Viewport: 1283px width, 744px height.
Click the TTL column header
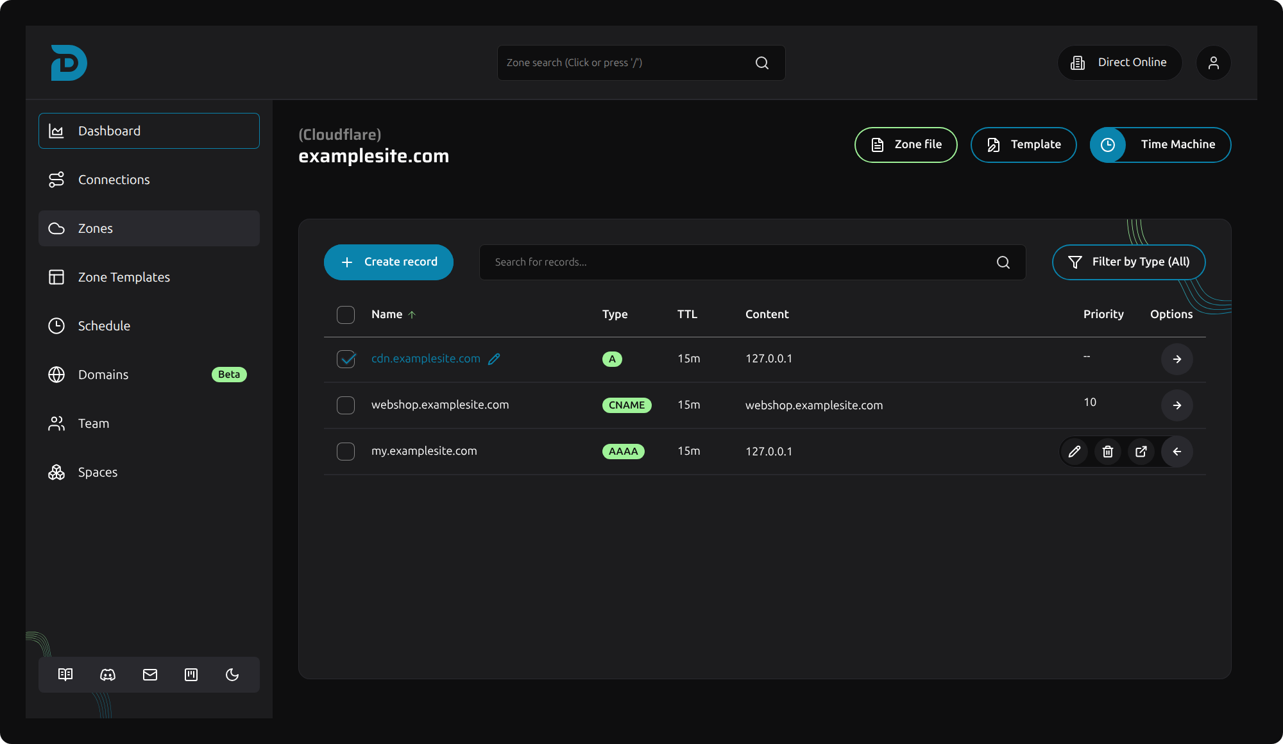[x=687, y=314]
